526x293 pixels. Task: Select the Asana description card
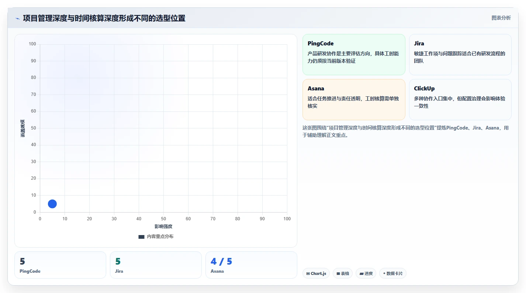point(354,100)
